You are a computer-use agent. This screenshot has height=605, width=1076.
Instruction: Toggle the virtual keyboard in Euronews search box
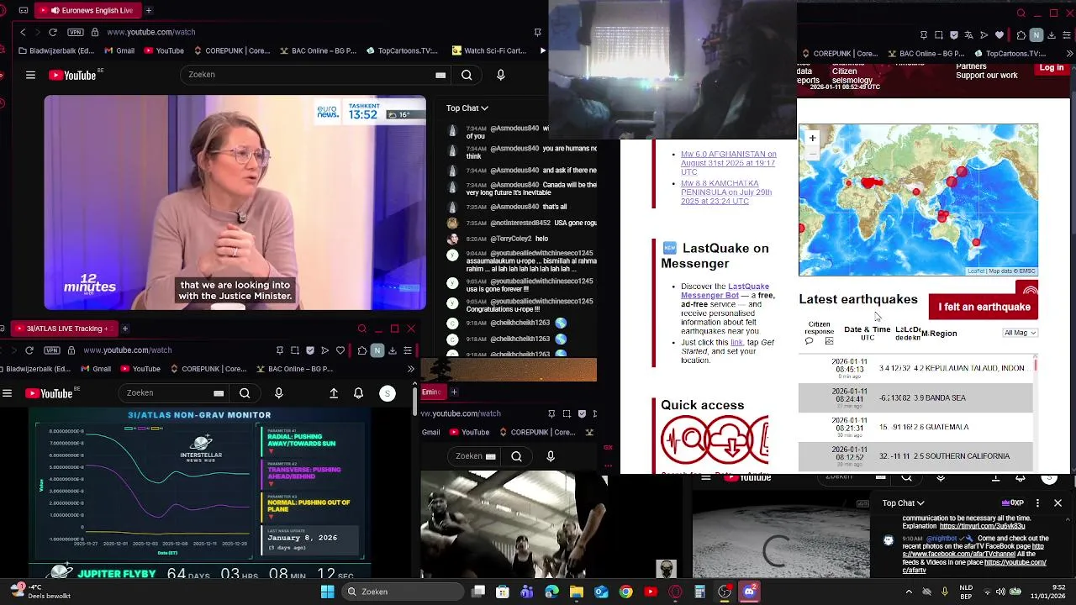[x=440, y=75]
